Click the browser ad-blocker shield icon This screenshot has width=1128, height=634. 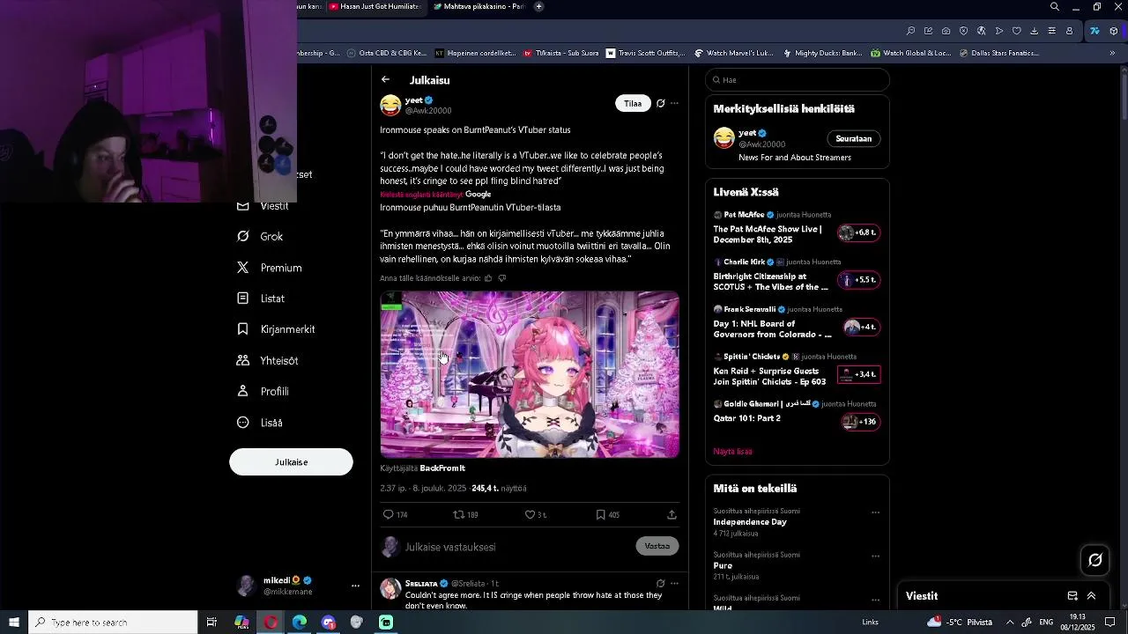pyautogui.click(x=963, y=31)
